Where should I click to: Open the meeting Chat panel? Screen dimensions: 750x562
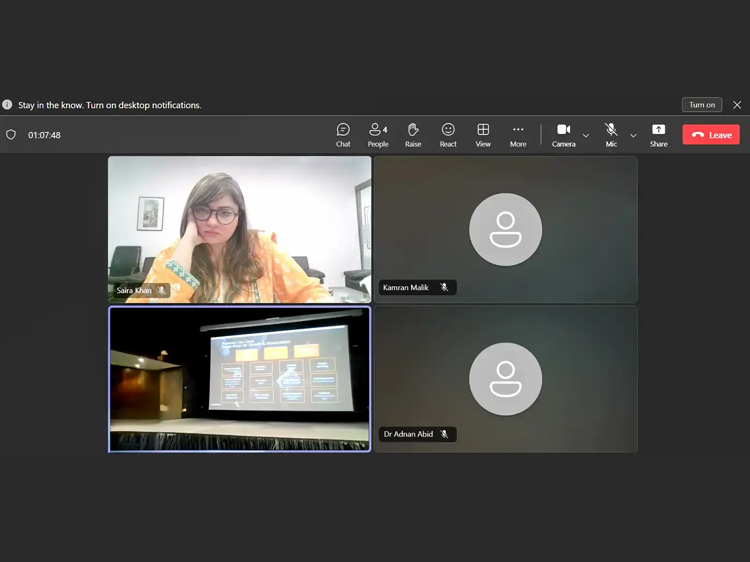(343, 135)
